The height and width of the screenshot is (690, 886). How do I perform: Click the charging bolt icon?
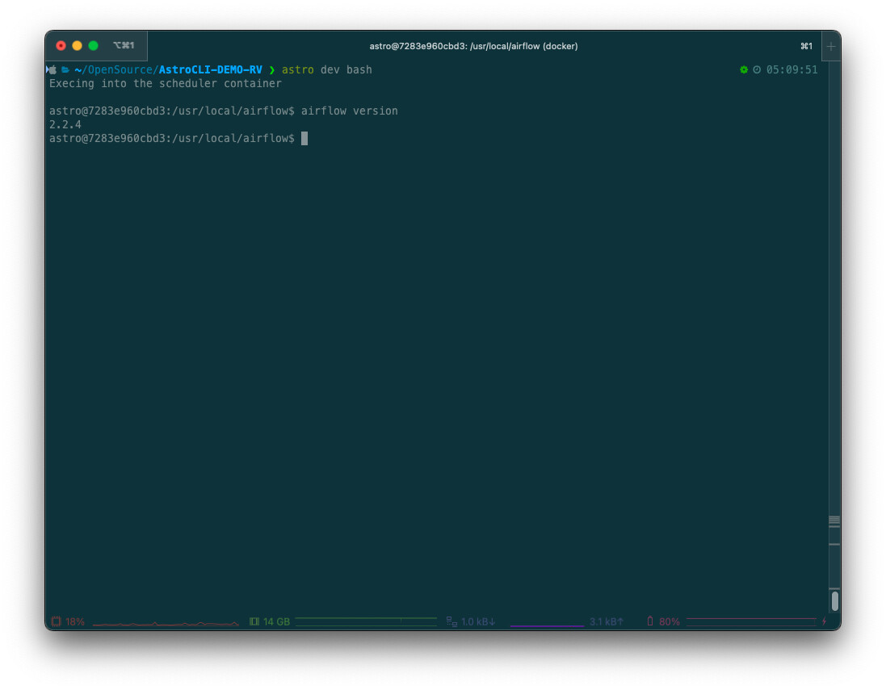[824, 621]
